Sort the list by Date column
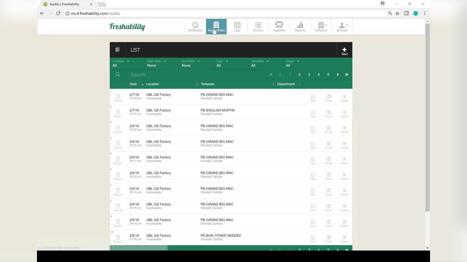This screenshot has width=467, height=262. coord(136,84)
